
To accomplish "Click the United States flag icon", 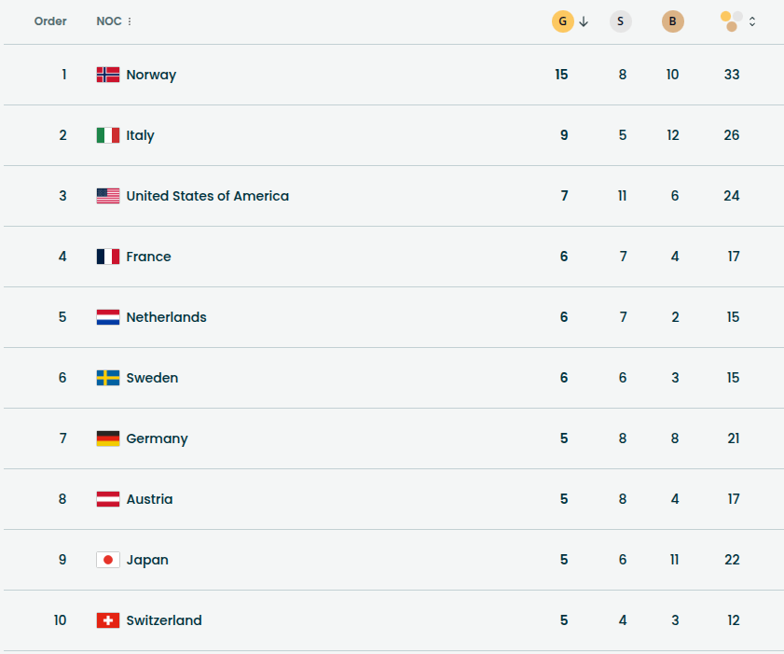I will [108, 196].
